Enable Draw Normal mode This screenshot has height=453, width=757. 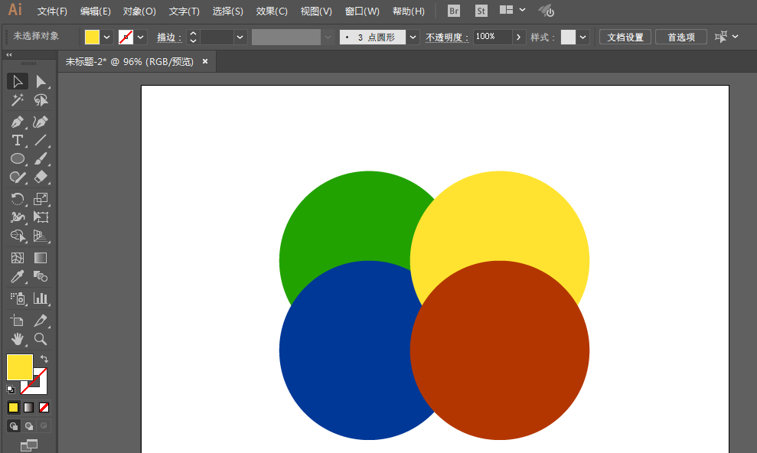coord(14,426)
